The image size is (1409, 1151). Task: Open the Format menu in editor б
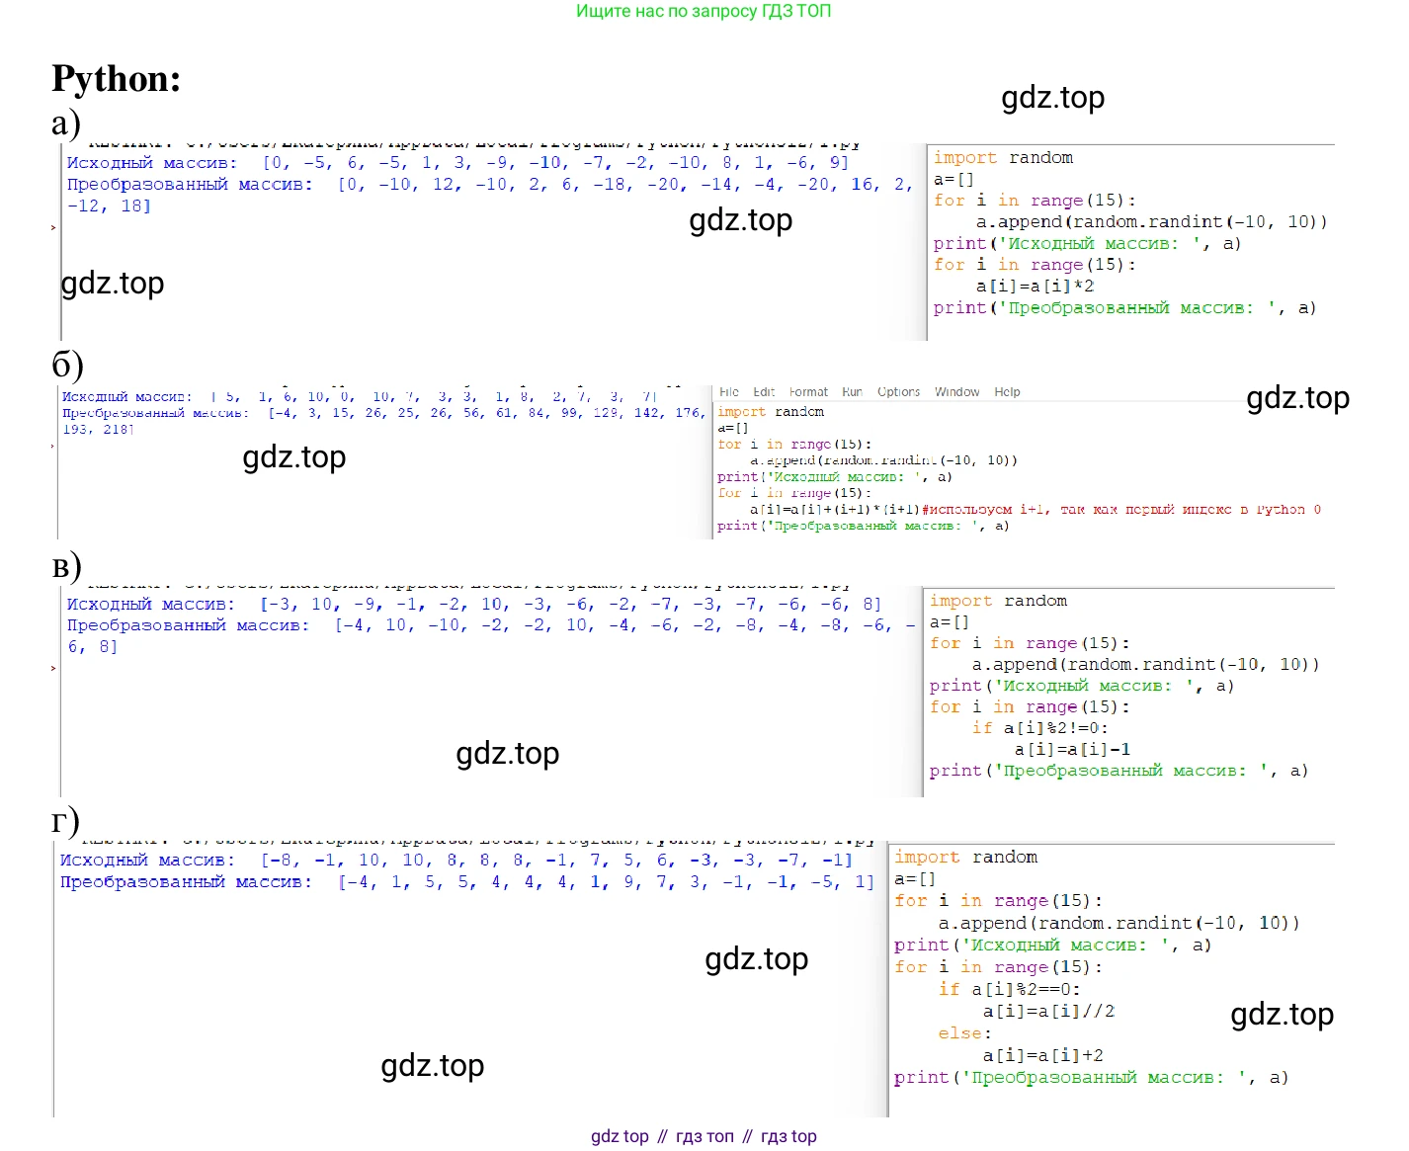[x=808, y=392]
